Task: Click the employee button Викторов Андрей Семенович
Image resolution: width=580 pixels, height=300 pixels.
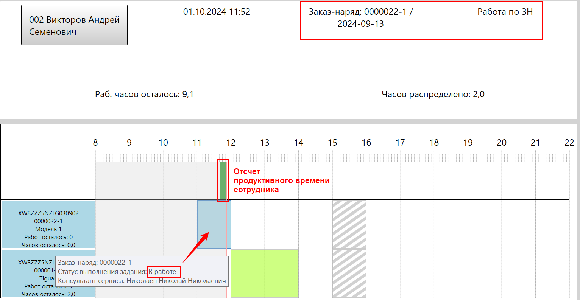Action: [74, 25]
